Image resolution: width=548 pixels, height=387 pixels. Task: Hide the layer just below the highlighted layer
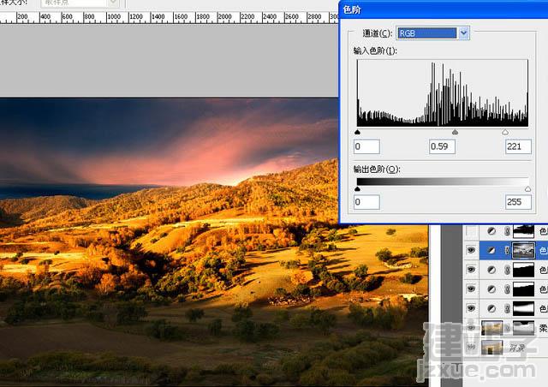[x=471, y=270]
